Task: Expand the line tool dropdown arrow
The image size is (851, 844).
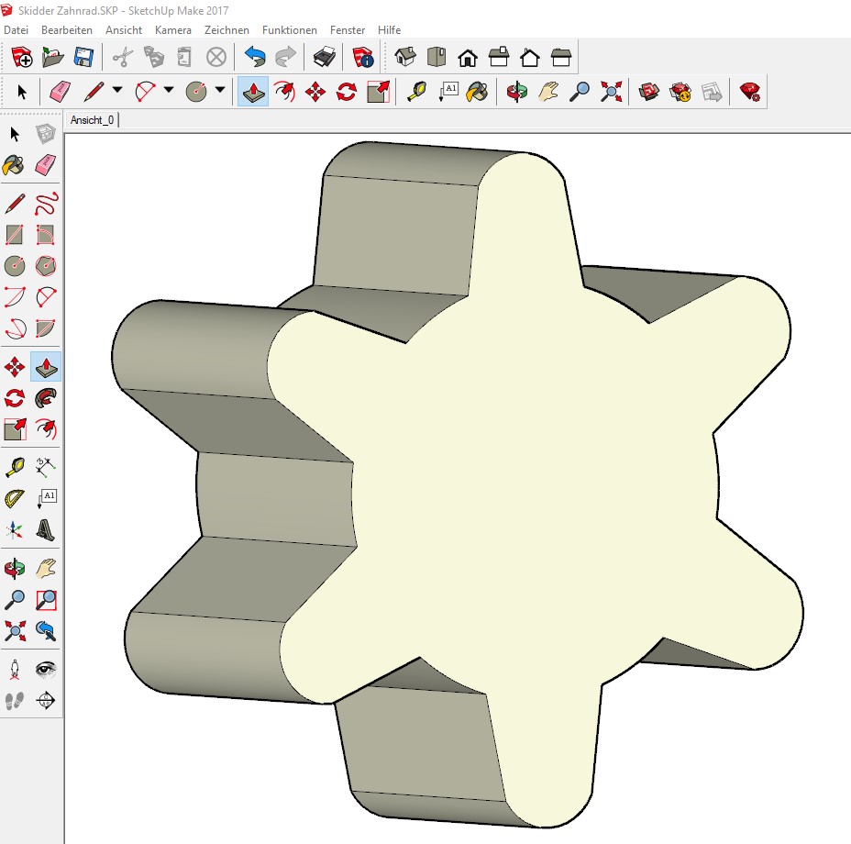Action: click(x=117, y=91)
